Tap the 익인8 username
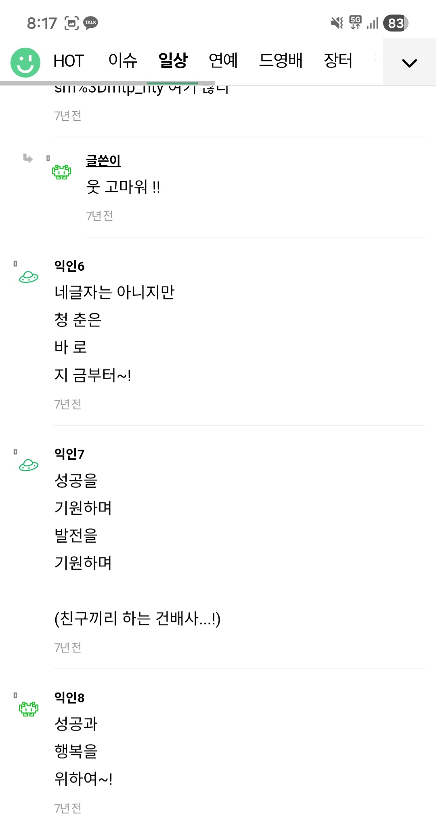This screenshot has width=436, height=825. [69, 697]
